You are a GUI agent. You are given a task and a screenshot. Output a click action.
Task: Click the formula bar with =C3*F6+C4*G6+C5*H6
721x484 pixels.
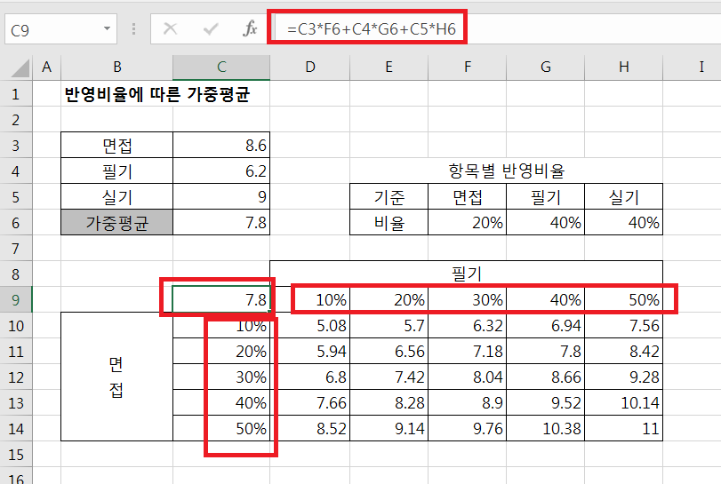click(533, 29)
